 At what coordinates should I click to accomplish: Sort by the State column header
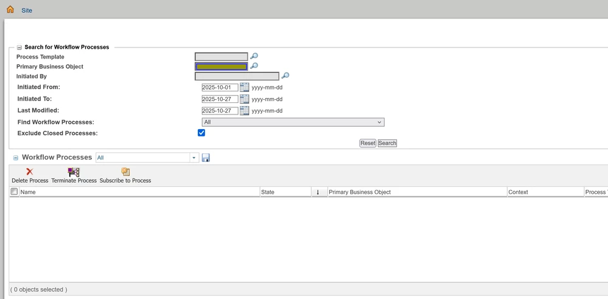286,192
